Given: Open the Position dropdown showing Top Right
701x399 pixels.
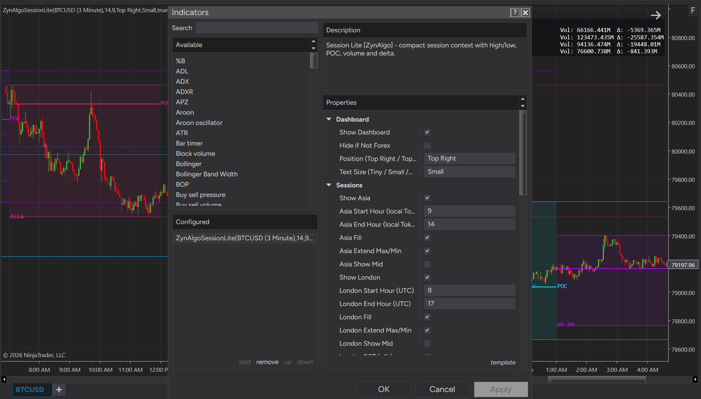Looking at the screenshot, I should coord(469,158).
